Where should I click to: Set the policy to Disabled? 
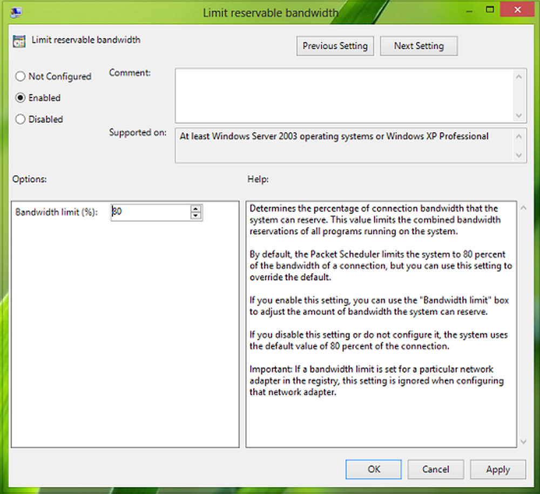[21, 120]
